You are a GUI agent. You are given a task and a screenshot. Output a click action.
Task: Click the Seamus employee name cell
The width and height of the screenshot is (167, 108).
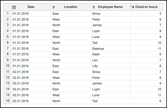tap(111, 49)
